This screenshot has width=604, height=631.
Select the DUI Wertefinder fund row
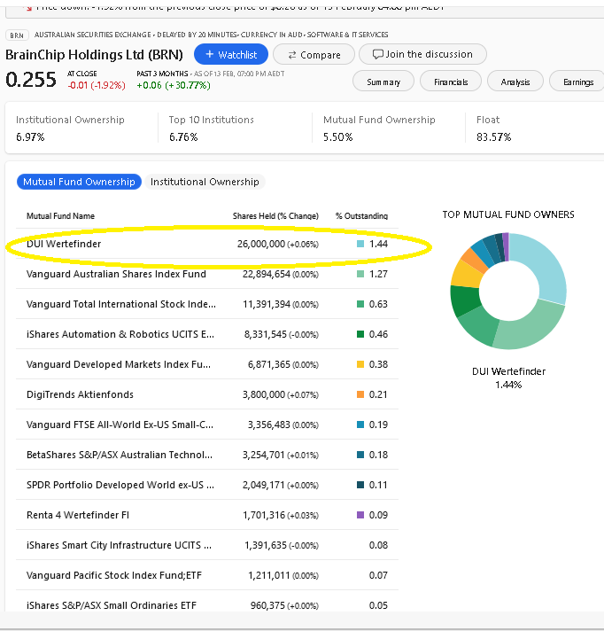63,243
